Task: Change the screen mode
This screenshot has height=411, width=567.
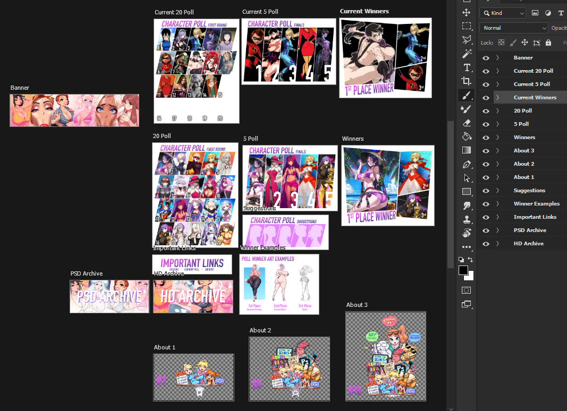Action: (x=467, y=304)
